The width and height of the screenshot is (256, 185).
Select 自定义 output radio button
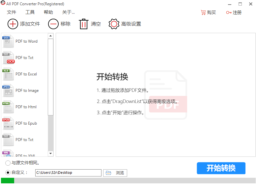click(x=8, y=173)
